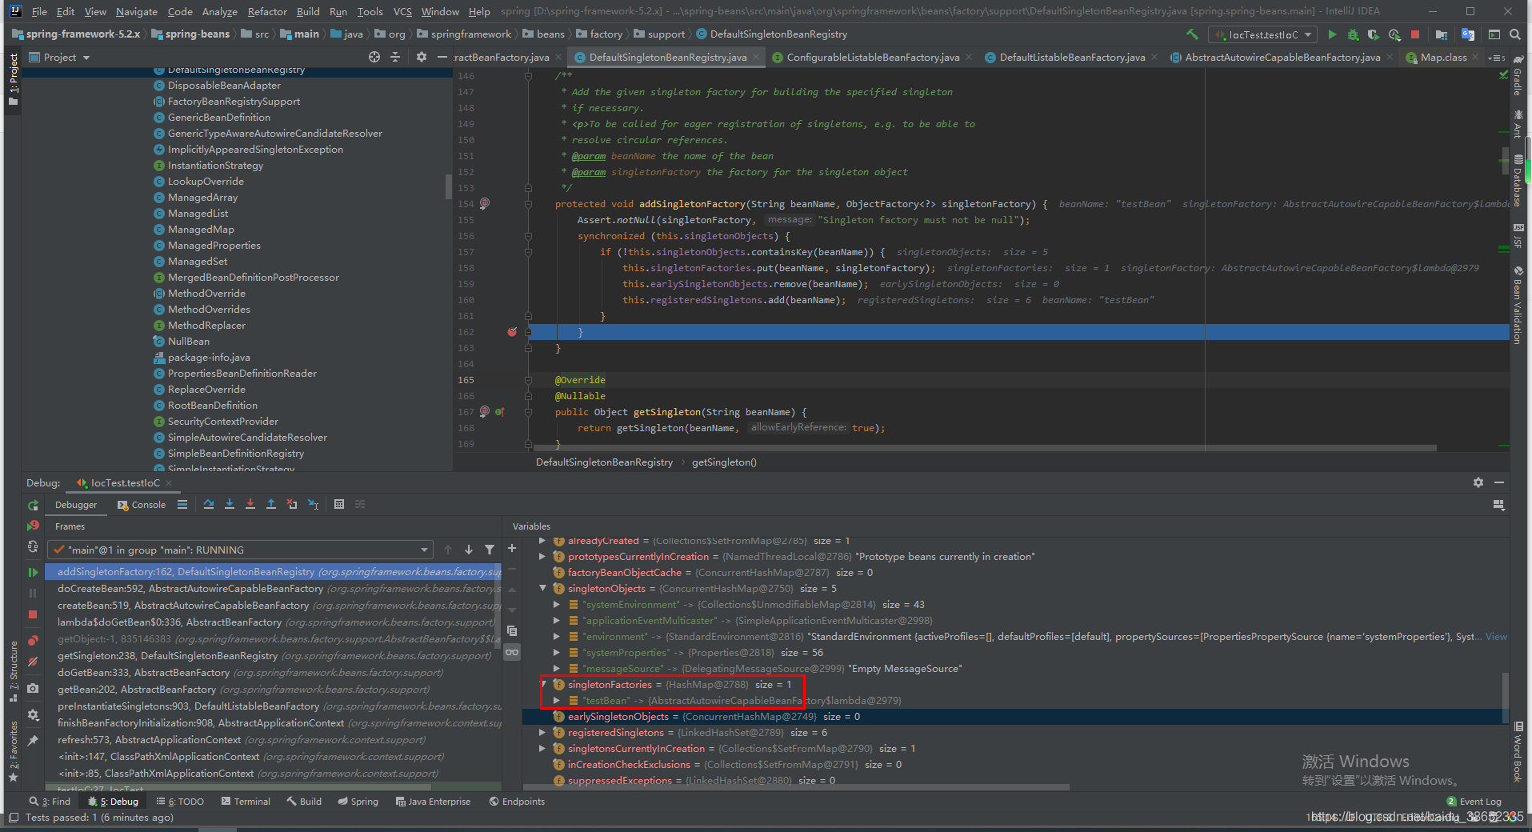This screenshot has height=832, width=1532.
Task: Open the Navigate menu
Action: pos(136,11)
